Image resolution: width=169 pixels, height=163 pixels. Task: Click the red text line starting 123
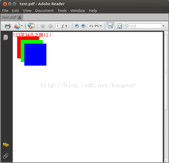pos(32,35)
